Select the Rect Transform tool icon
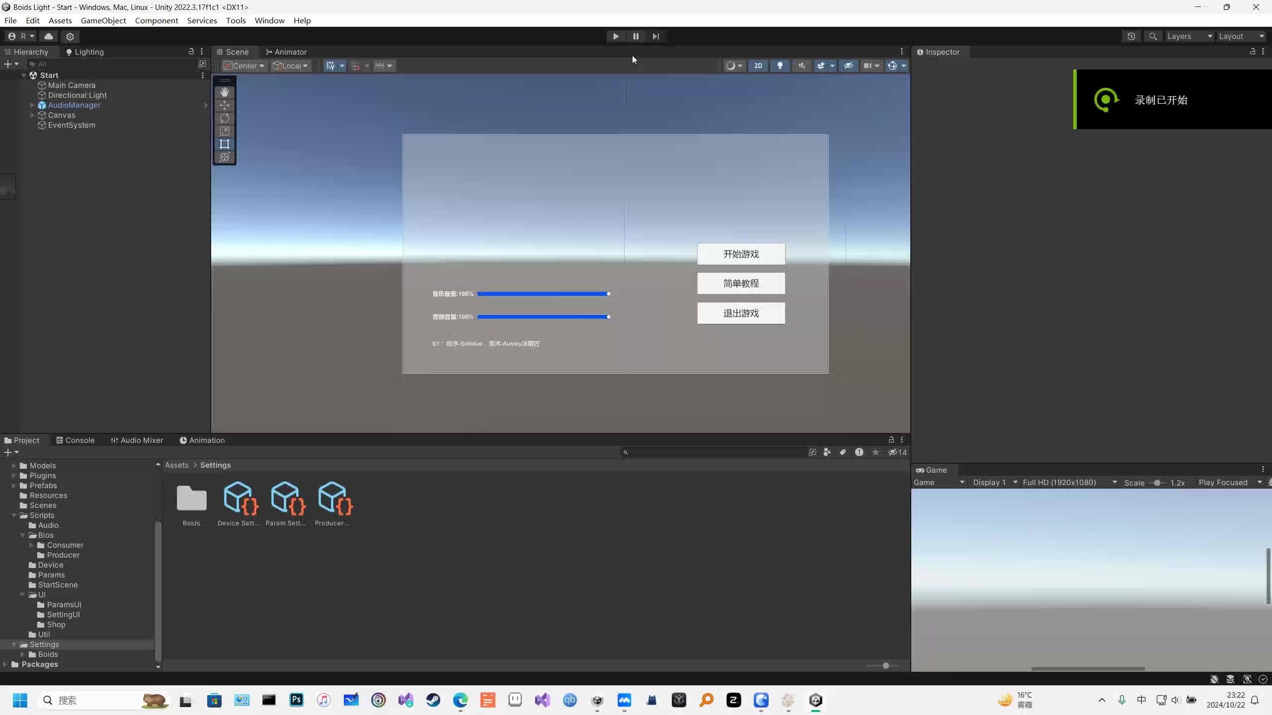The height and width of the screenshot is (715, 1272). [225, 143]
